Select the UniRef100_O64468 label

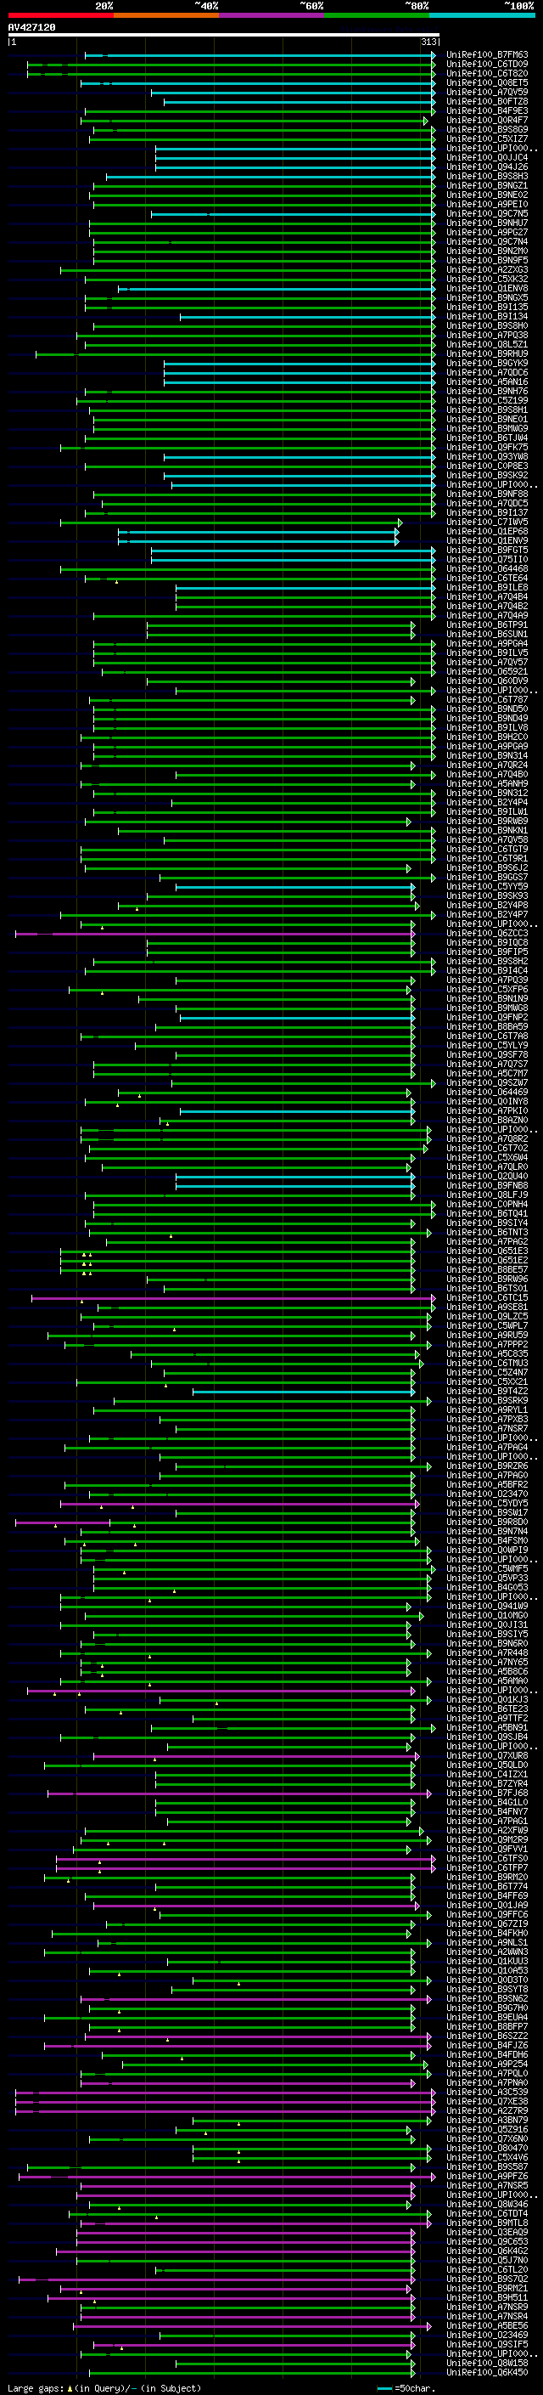point(487,568)
